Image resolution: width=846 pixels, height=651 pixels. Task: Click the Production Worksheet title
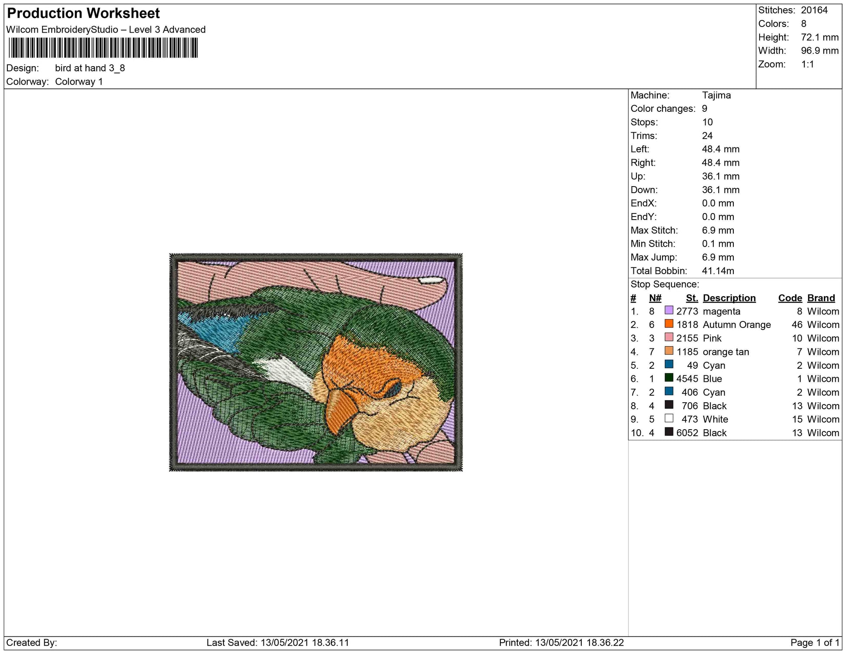pos(83,13)
